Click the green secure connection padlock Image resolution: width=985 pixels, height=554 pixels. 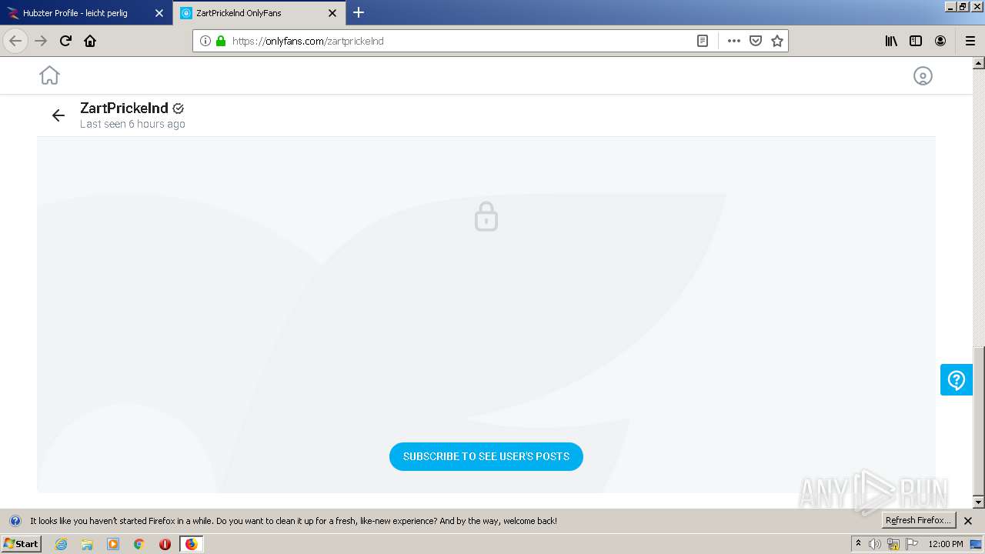point(221,41)
